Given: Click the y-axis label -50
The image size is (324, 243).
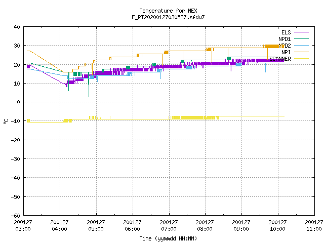Looking at the screenshot, I should [x=16, y=197].
